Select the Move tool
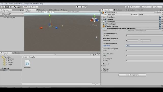 tap(7, 7)
